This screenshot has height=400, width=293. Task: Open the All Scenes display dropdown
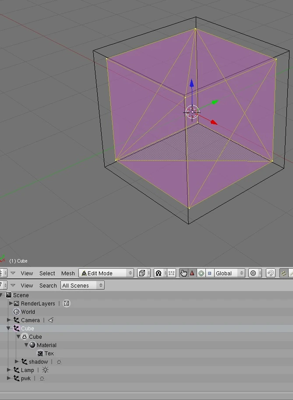tap(82, 285)
